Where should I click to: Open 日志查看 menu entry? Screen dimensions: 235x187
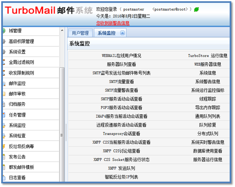point(17,178)
